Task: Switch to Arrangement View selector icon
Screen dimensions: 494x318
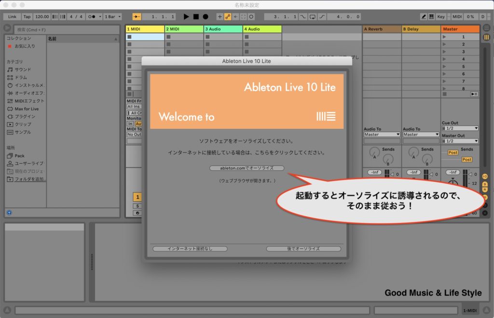Action: coord(486,28)
